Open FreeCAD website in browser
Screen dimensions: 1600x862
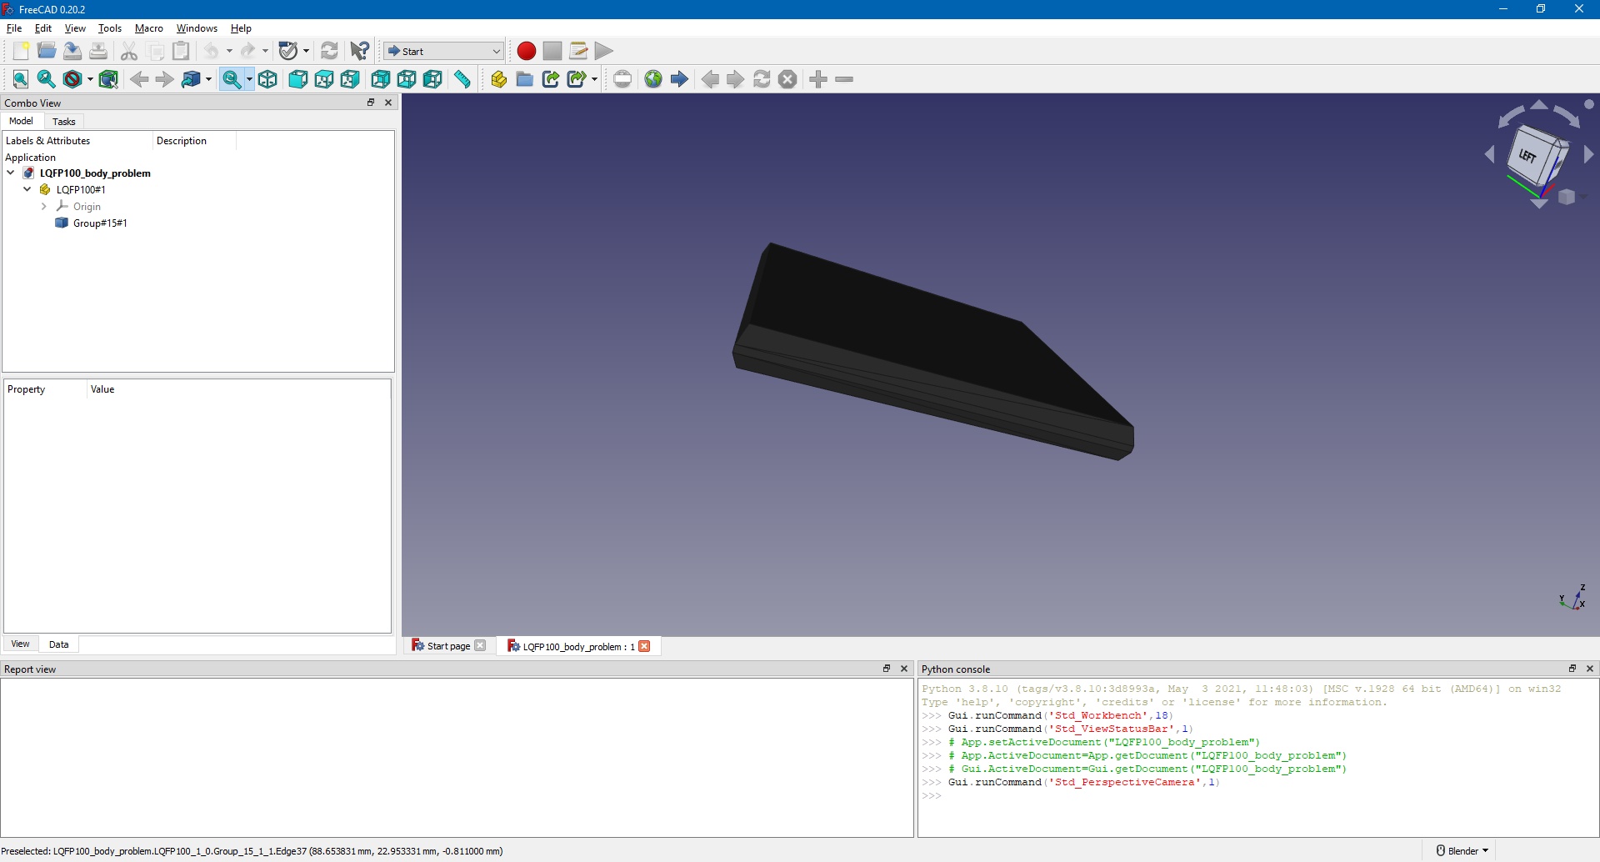[x=654, y=79]
